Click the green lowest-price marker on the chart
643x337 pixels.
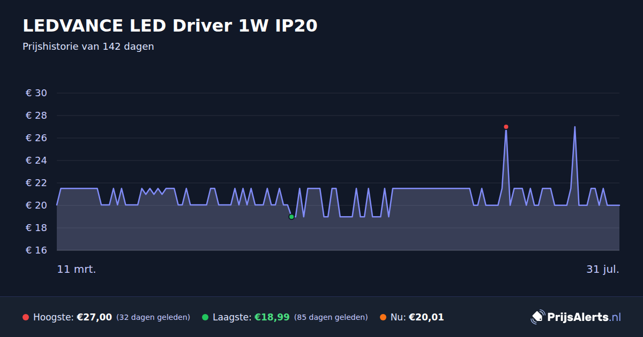click(291, 217)
